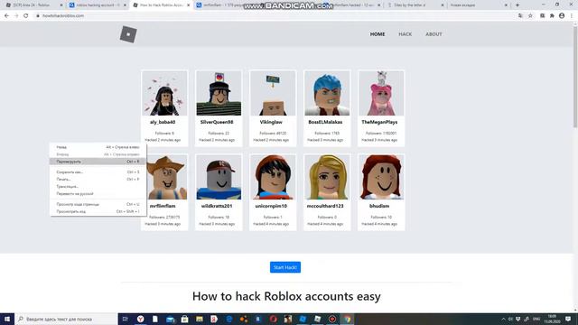This screenshot has width=578, height=325.
Task: Click the Roblox logo in site header
Action: click(x=128, y=34)
